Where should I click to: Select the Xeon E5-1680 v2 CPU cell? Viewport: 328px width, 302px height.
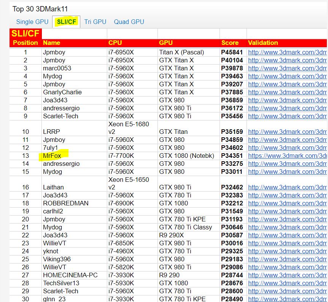[x=132, y=128]
